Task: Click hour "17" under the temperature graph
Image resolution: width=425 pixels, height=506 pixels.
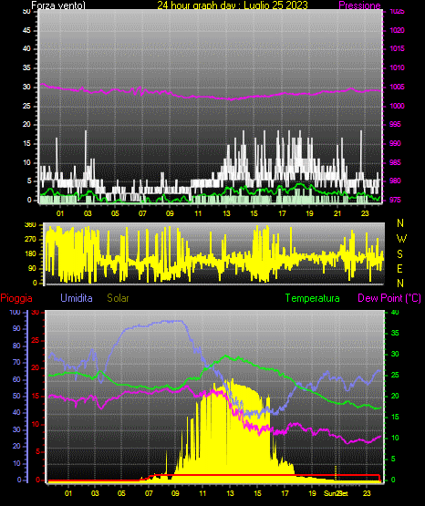Action: coord(285,493)
